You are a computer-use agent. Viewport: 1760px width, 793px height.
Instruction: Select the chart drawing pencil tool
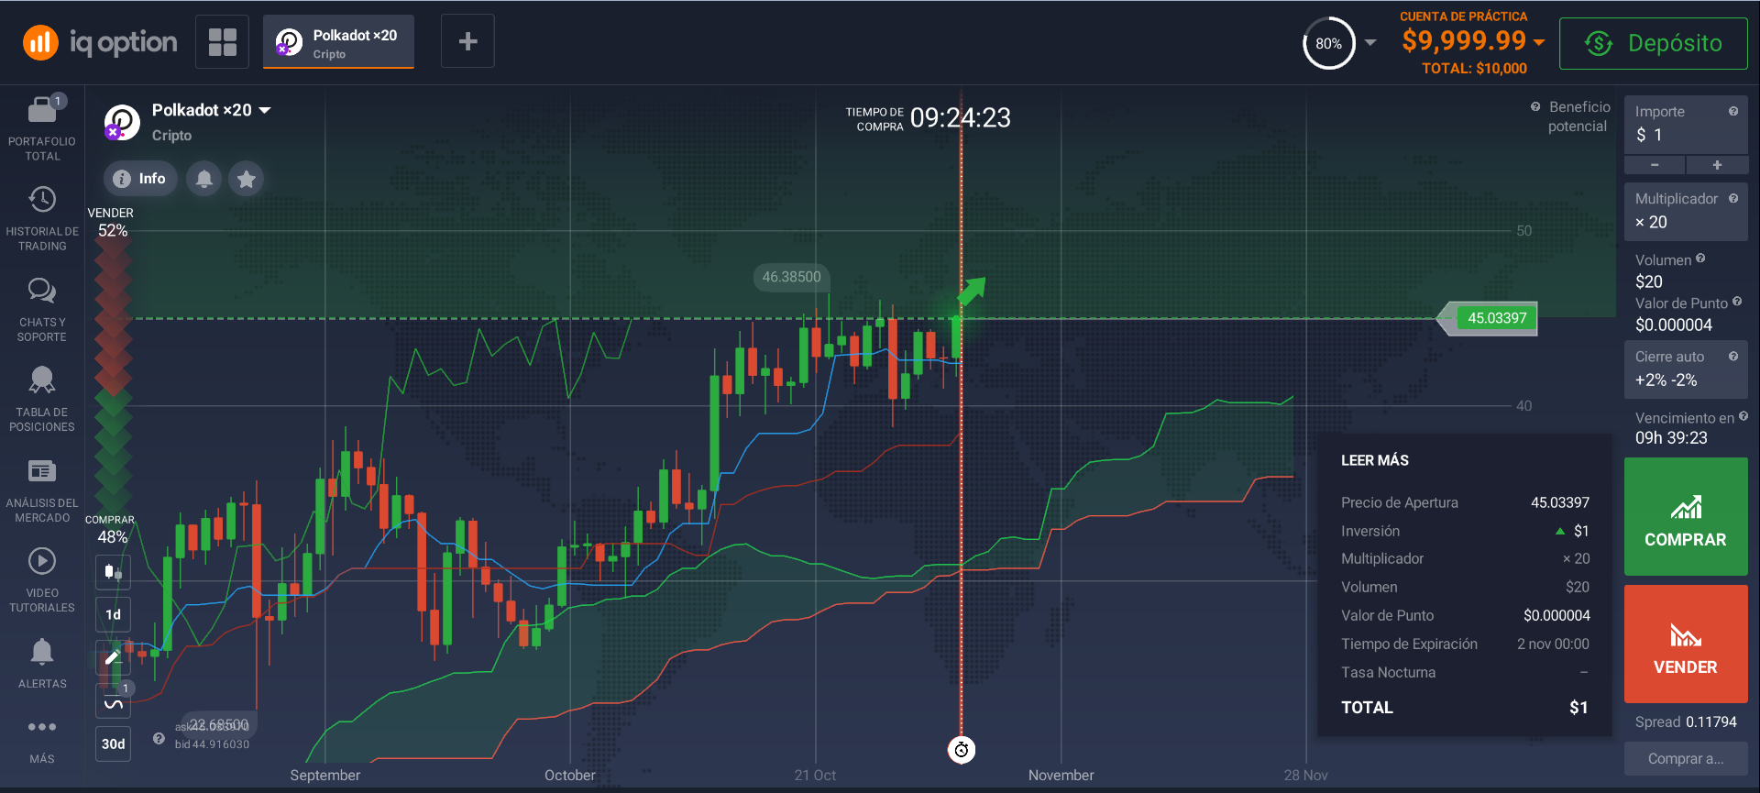point(113,656)
